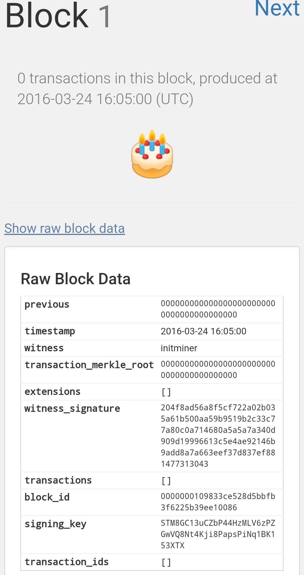Click the extensions empty array value
The image size is (304, 575).
click(166, 392)
